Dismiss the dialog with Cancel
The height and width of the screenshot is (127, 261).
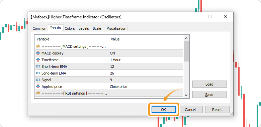[x=190, y=110]
